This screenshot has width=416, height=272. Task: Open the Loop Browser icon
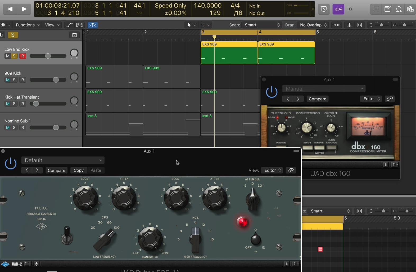click(399, 9)
